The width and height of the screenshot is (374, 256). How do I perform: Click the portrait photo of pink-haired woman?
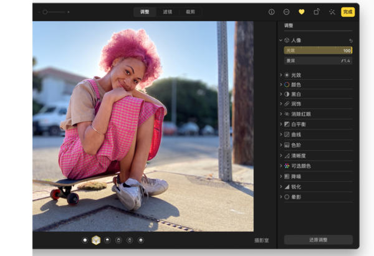tap(143, 126)
